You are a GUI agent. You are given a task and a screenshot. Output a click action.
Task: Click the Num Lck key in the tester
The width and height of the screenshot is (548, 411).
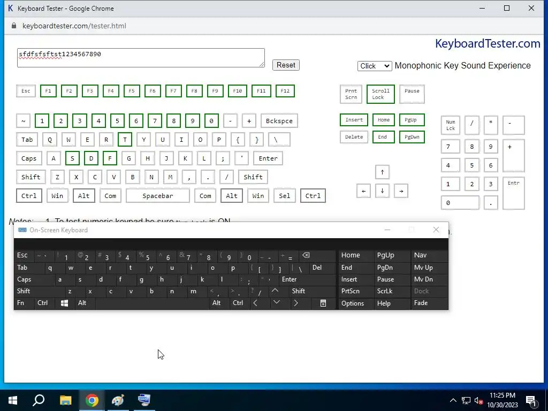click(x=451, y=125)
